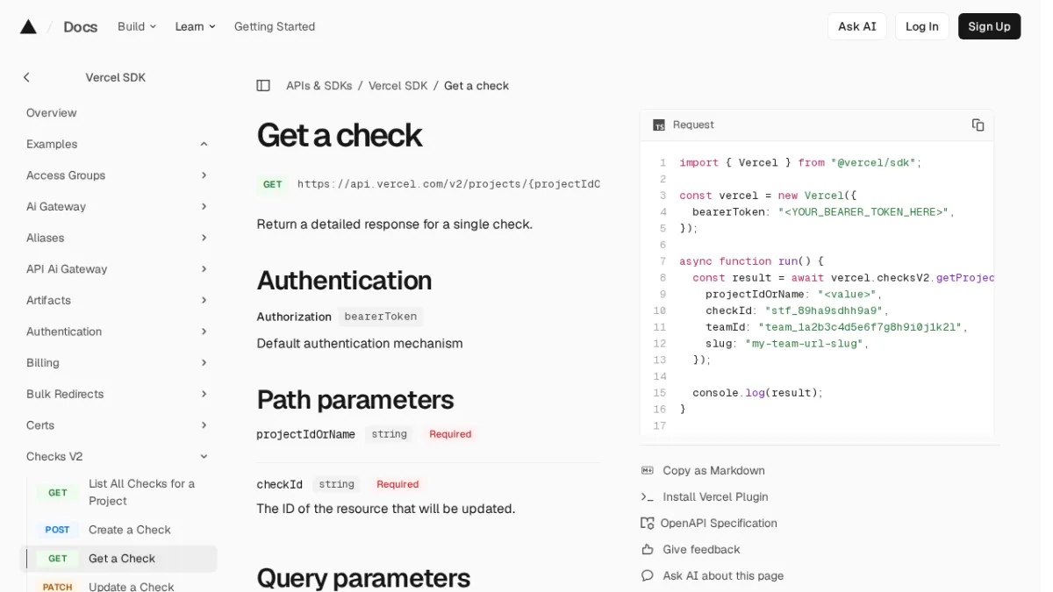
Task: Collapse the Checks V2 chevron
Action: [204, 456]
